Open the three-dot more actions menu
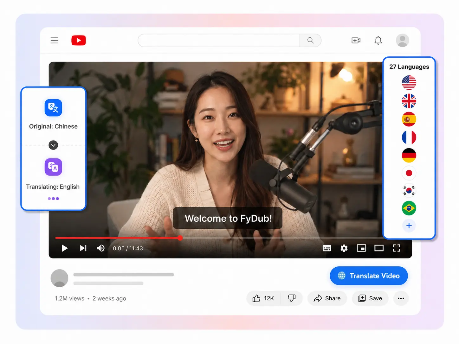Image resolution: width=459 pixels, height=344 pixels. (x=401, y=298)
